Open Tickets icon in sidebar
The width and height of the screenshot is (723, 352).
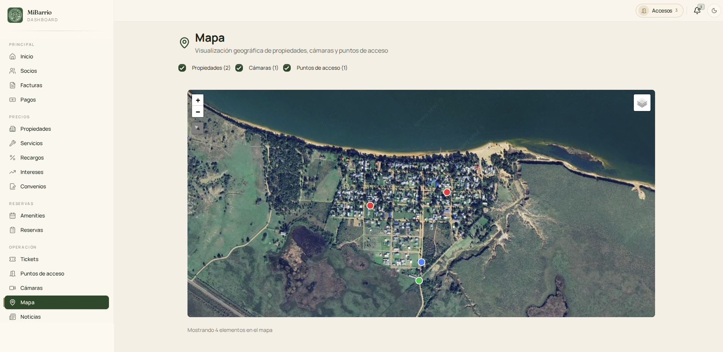13,259
